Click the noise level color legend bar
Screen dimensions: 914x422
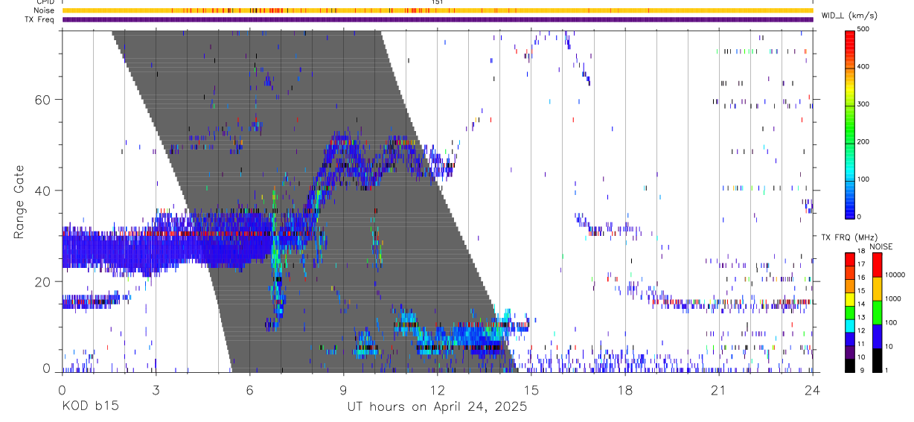[x=877, y=313]
